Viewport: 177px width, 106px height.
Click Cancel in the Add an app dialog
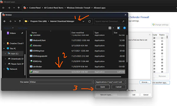[146, 95]
